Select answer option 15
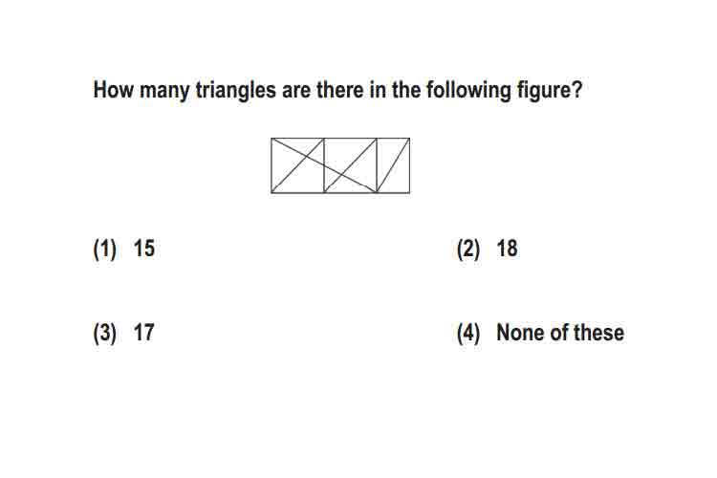 [144, 249]
